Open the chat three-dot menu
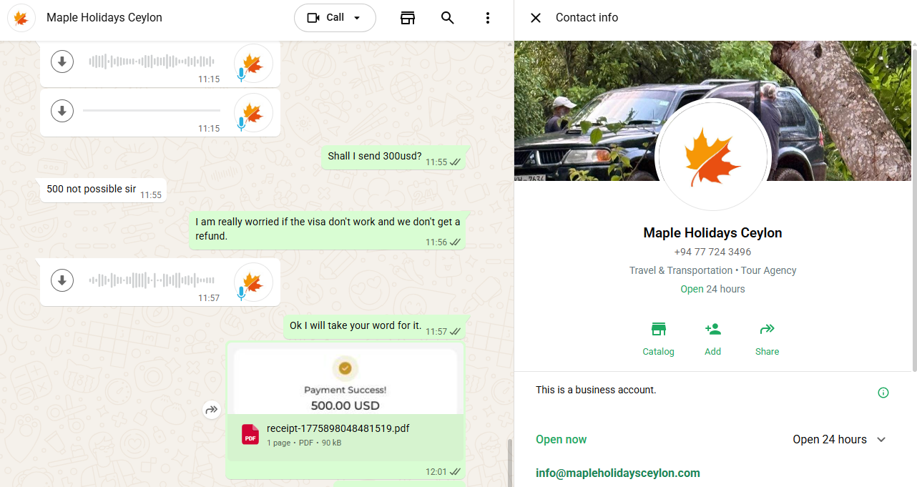Image resolution: width=917 pixels, height=487 pixels. point(488,18)
